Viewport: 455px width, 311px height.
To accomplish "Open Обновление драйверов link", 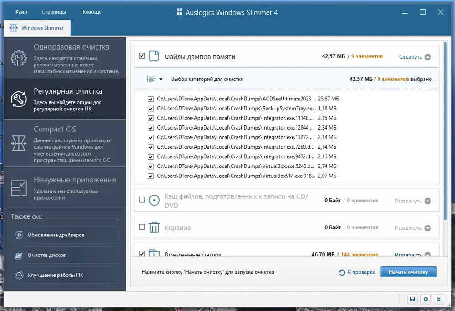I will pos(65,235).
